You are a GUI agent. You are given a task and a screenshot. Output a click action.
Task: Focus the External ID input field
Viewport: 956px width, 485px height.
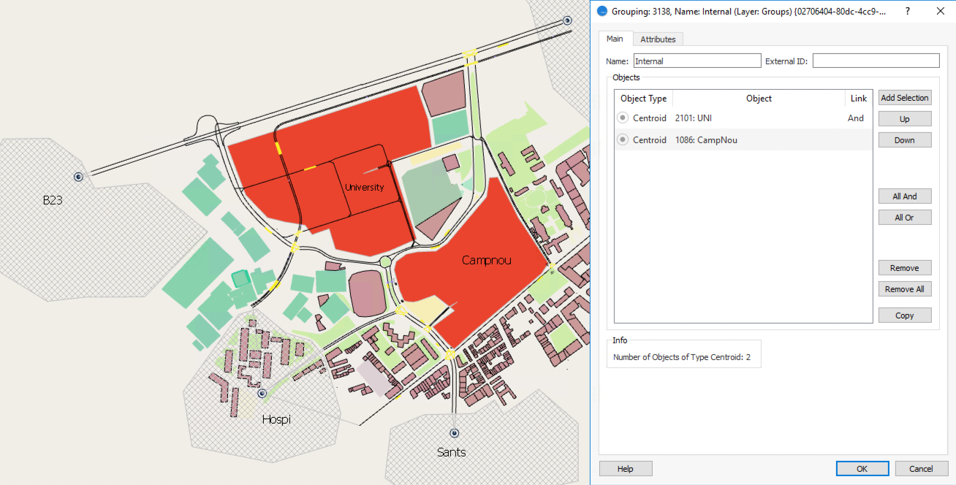click(876, 61)
